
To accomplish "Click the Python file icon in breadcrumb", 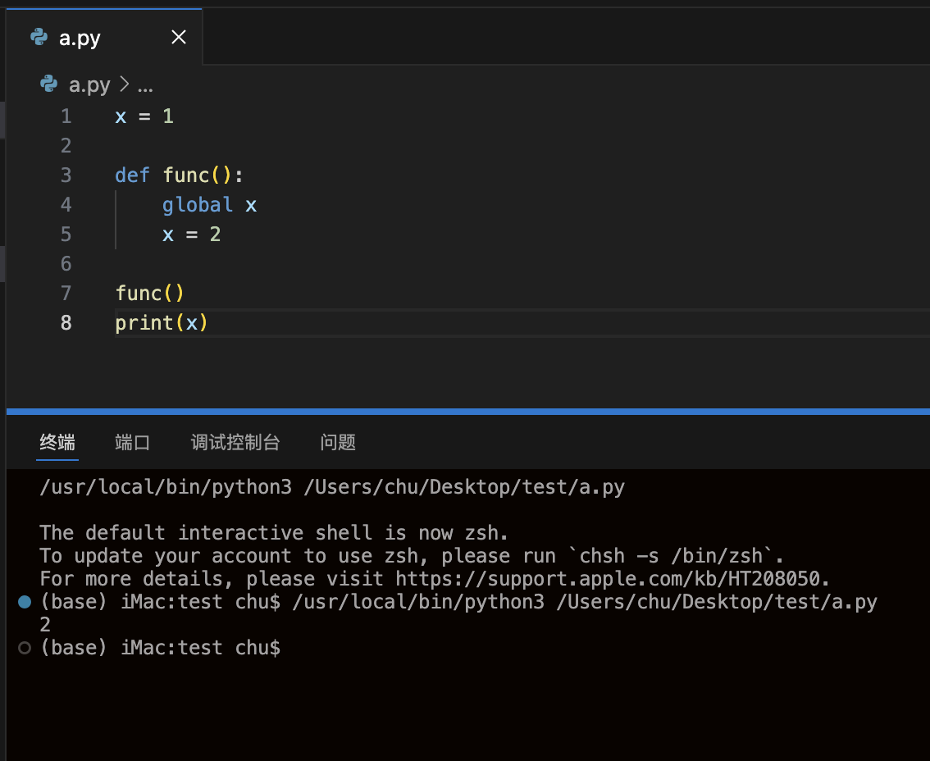I will [48, 84].
